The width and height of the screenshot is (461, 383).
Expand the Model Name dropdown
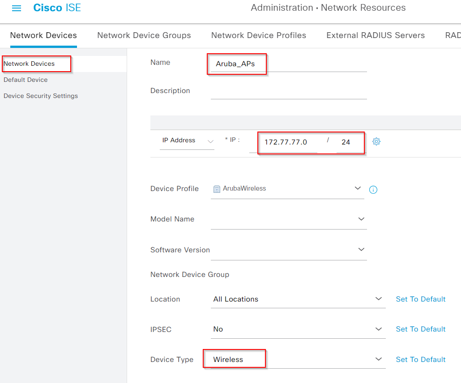[289, 219]
